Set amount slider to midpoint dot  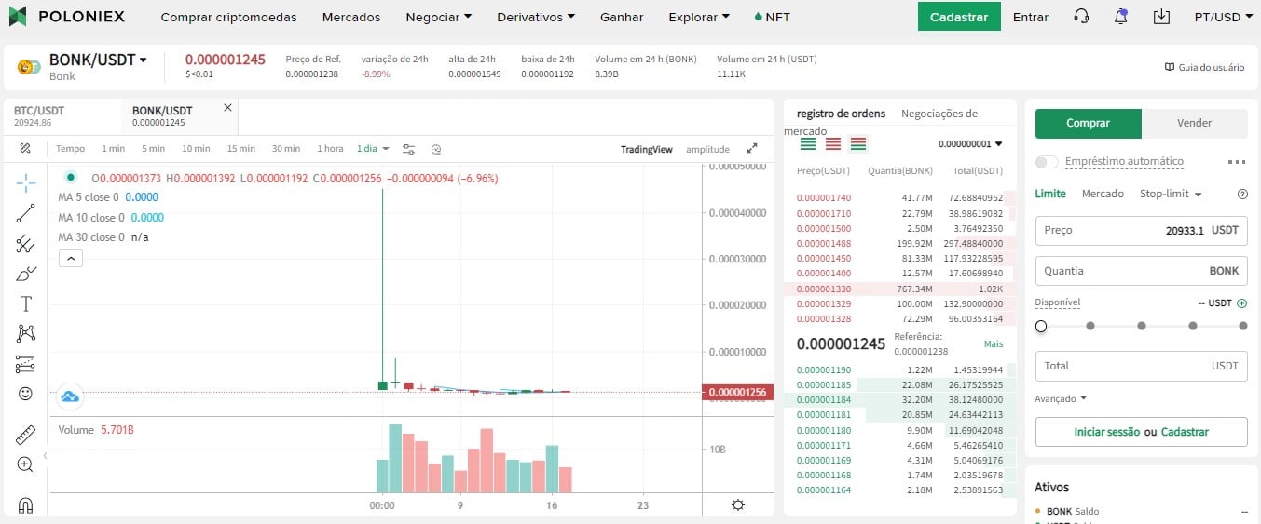(x=1142, y=326)
